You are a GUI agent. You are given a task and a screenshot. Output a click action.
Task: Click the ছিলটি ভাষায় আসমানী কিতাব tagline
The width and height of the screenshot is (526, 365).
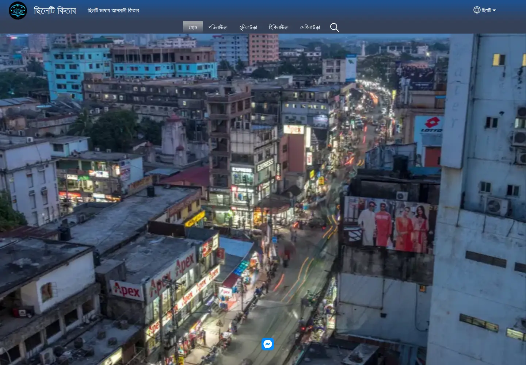click(x=113, y=11)
